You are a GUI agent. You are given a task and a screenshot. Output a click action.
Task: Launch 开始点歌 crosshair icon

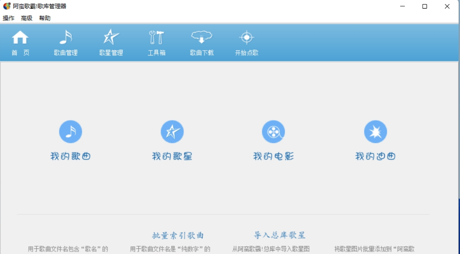pyautogui.click(x=246, y=37)
